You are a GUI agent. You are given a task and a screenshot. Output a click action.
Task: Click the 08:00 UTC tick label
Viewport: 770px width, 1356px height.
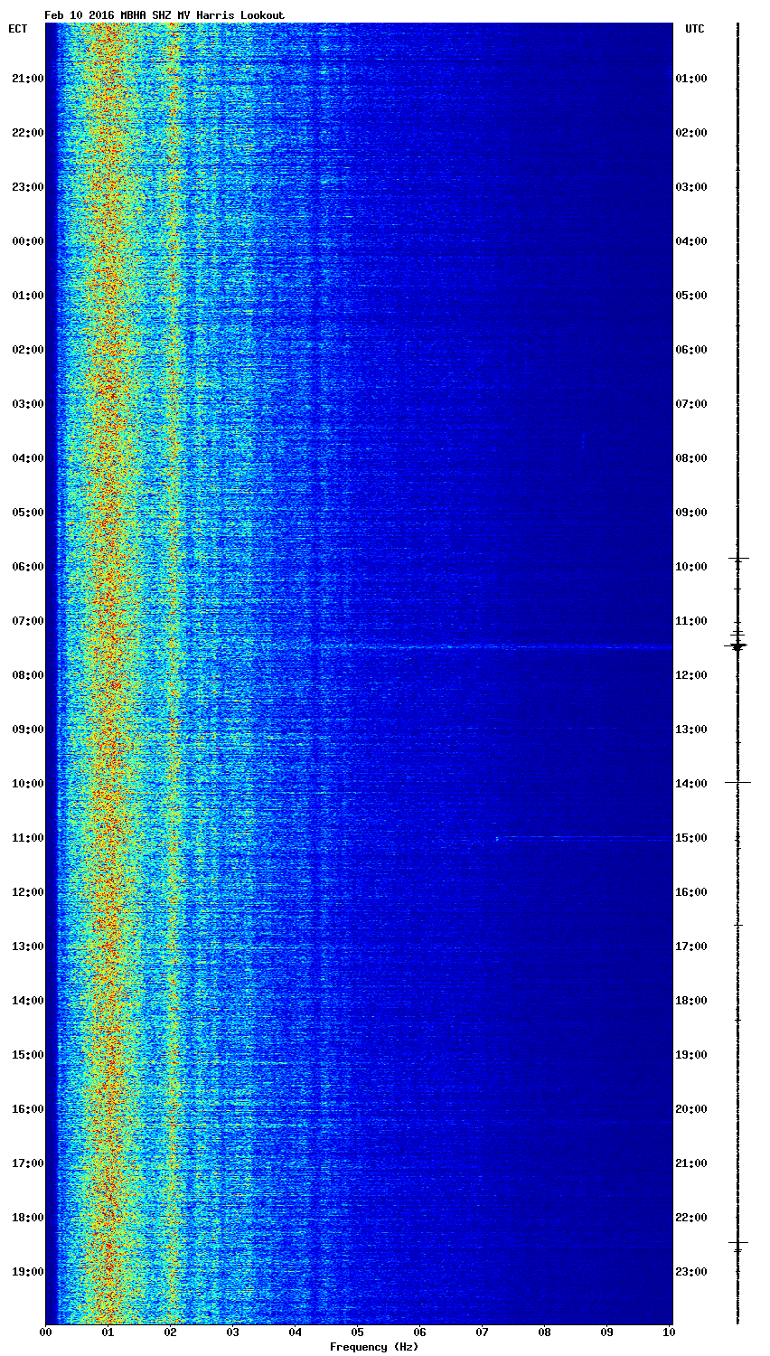(691, 458)
